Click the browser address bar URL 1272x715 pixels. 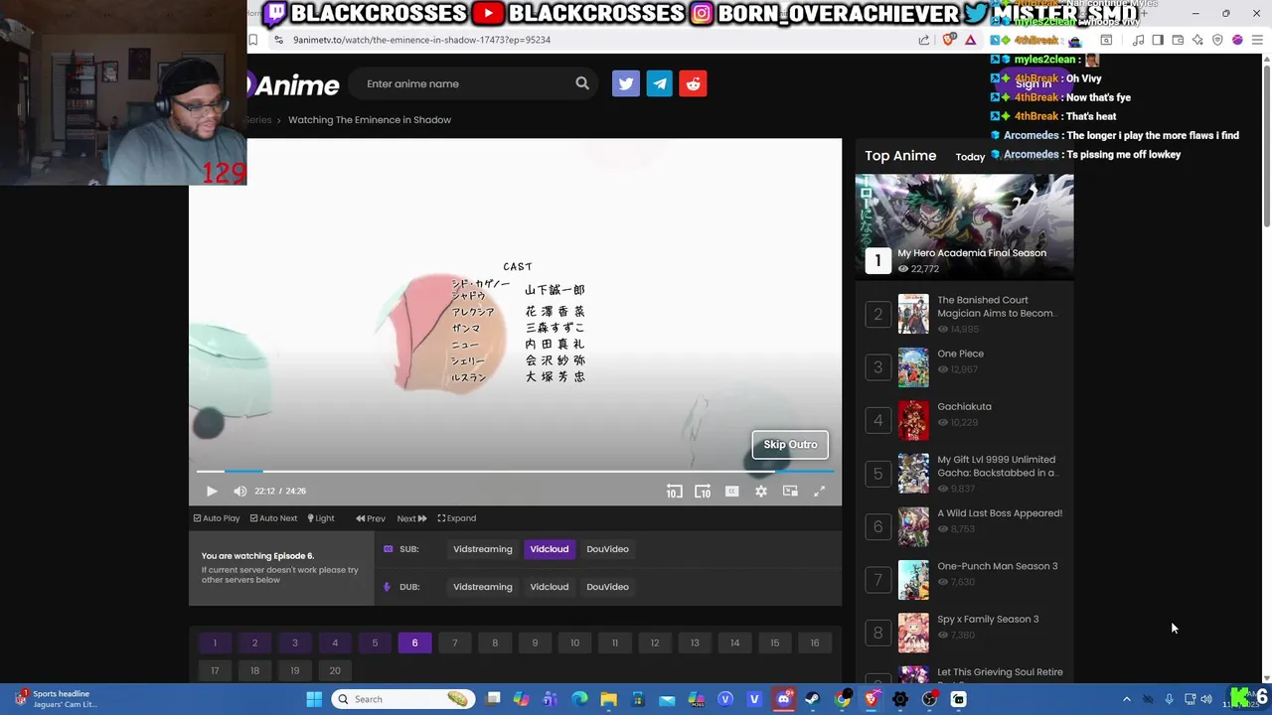421,40
